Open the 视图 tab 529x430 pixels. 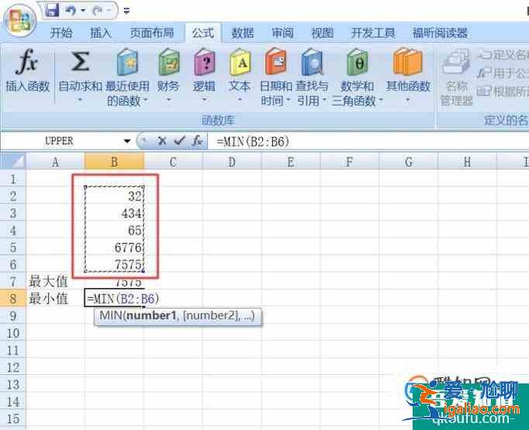322,33
